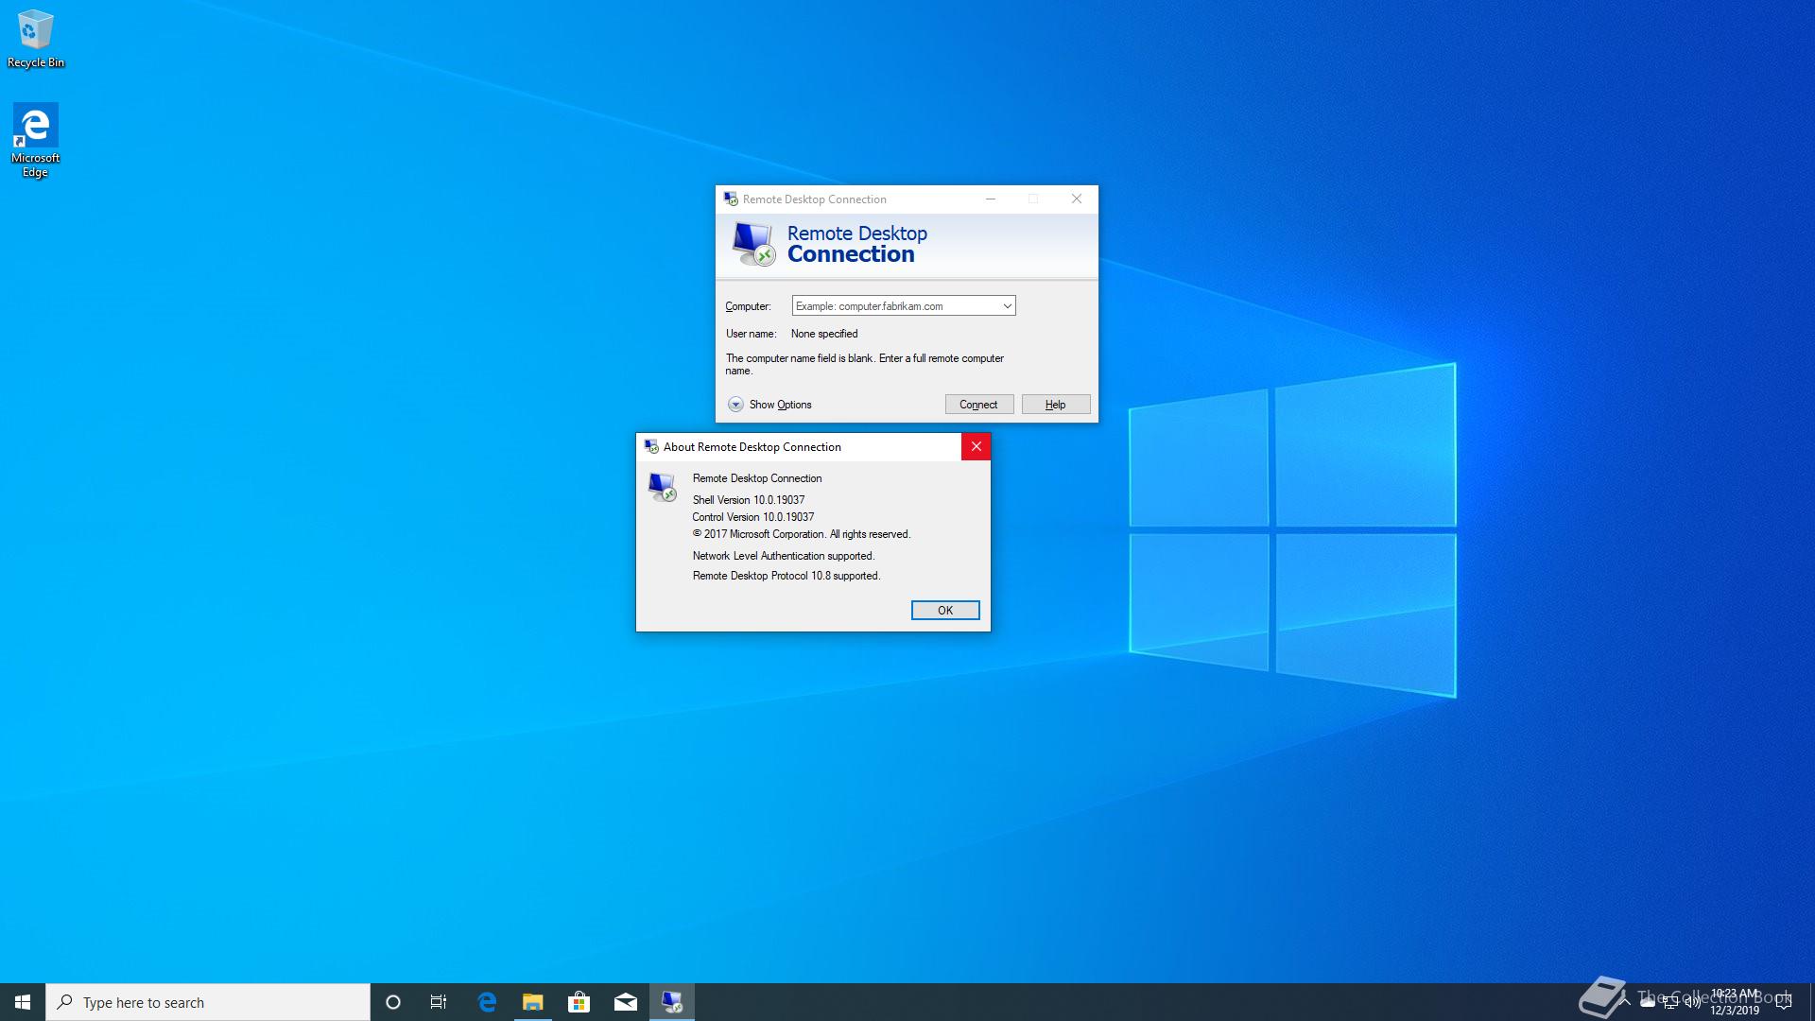The height and width of the screenshot is (1021, 1815).
Task: Open File Explorer from the taskbar
Action: pos(533,1002)
